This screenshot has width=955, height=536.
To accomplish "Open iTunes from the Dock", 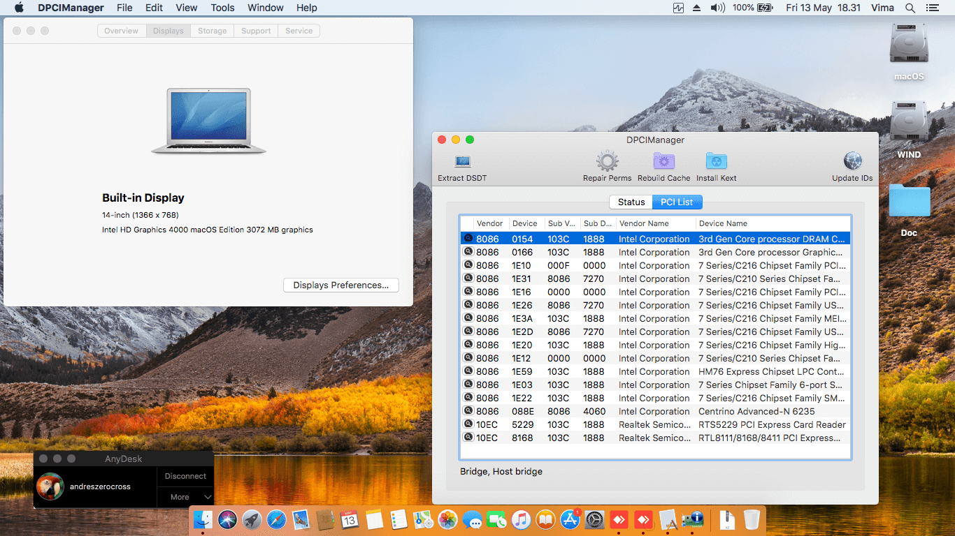I will point(521,520).
